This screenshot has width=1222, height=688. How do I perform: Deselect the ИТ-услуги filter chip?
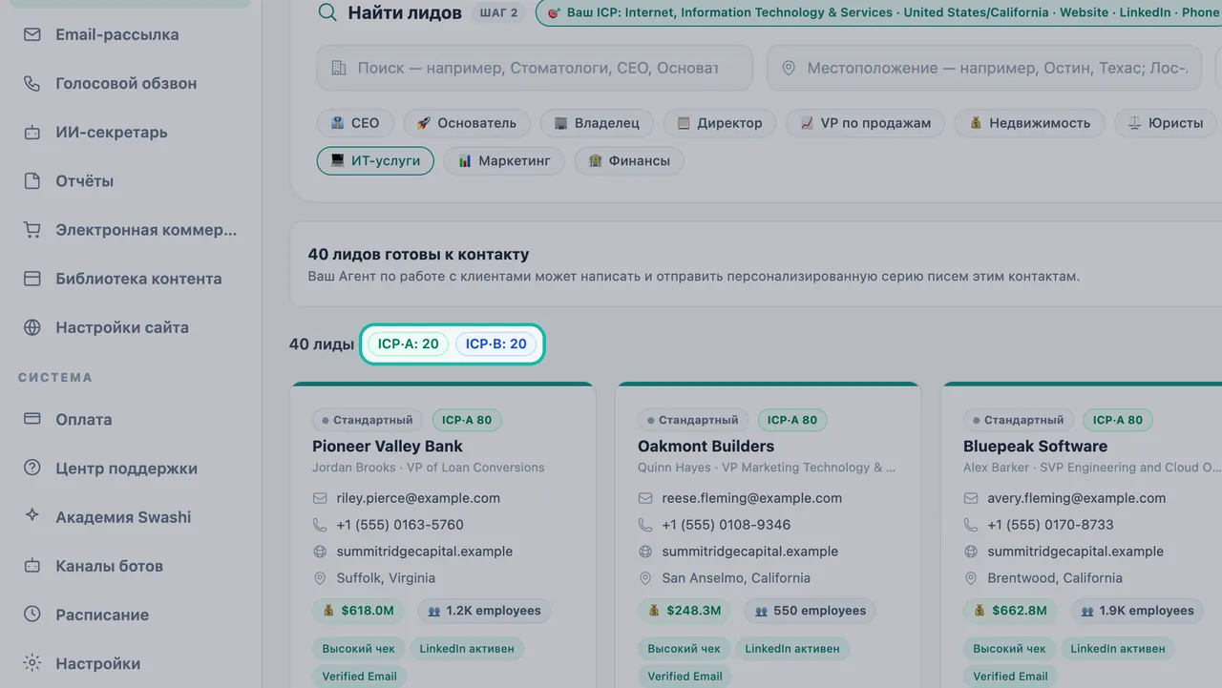[x=375, y=161]
